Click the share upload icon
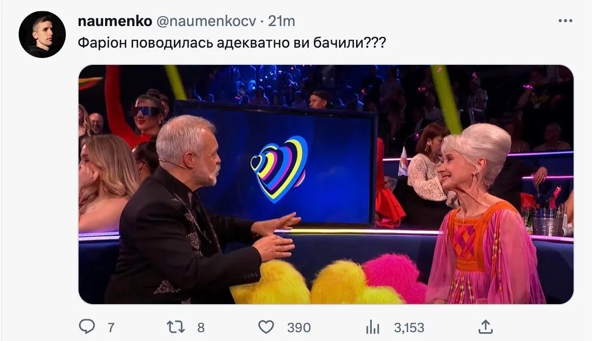 click(485, 326)
